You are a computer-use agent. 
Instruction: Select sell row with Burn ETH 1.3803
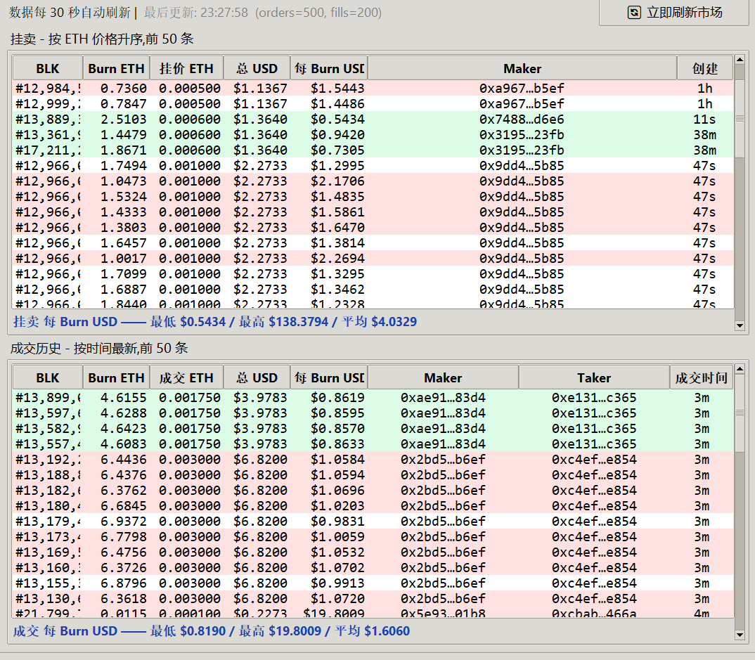click(373, 227)
